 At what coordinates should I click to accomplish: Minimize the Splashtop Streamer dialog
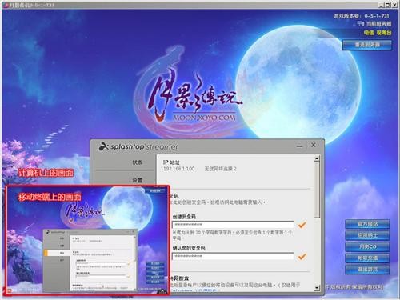(299, 146)
